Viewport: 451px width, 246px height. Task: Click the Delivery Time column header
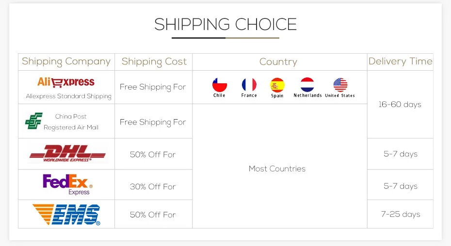[x=400, y=61]
